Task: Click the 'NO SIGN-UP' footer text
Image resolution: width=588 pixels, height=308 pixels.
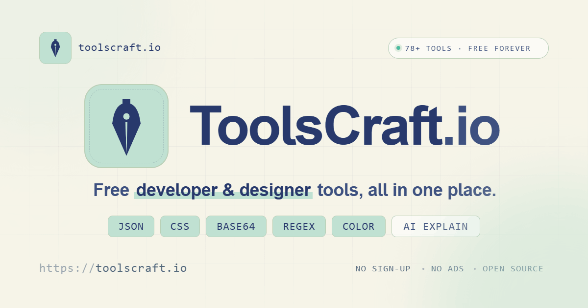Action: (383, 269)
